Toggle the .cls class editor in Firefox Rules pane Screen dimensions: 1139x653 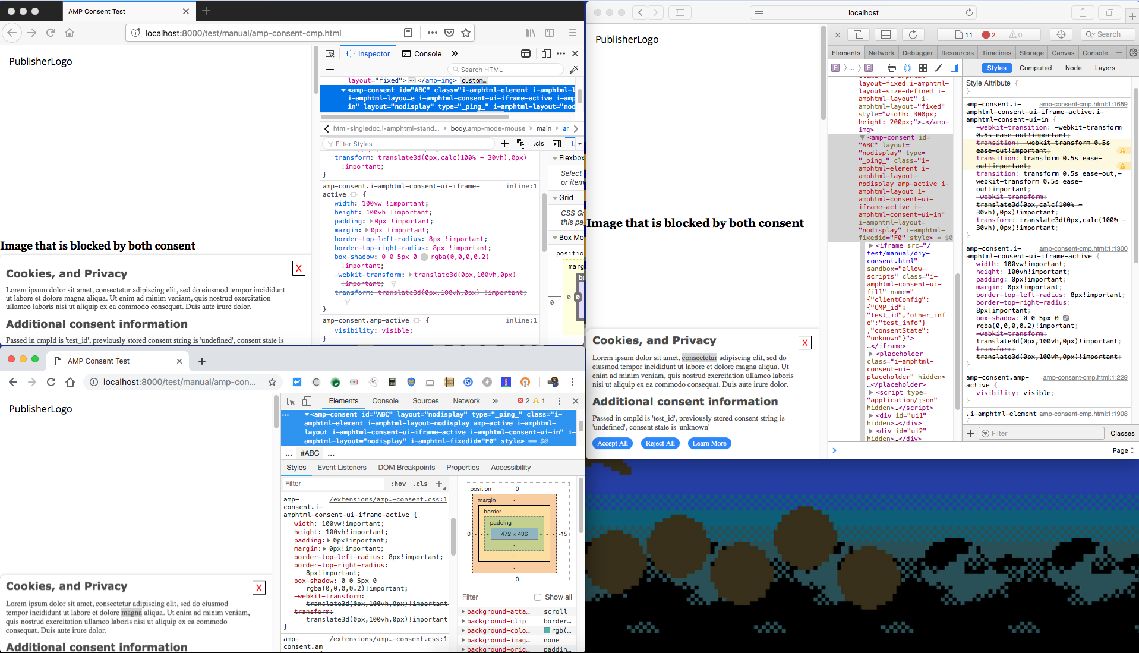[538, 143]
